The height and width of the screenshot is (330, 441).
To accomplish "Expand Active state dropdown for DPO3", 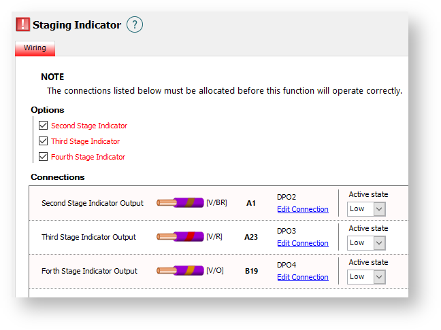I will 366,243.
